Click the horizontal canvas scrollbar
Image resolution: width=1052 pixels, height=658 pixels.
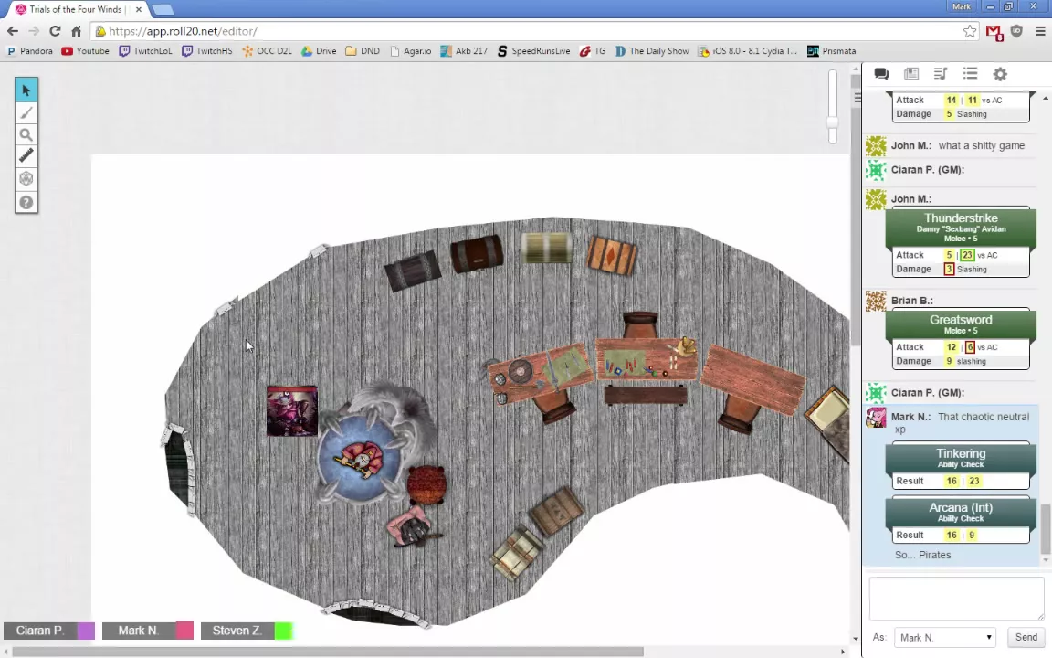tap(328, 652)
